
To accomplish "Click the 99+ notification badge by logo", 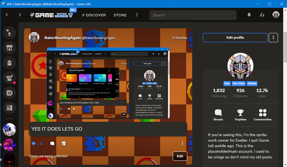I will (x=73, y=10).
